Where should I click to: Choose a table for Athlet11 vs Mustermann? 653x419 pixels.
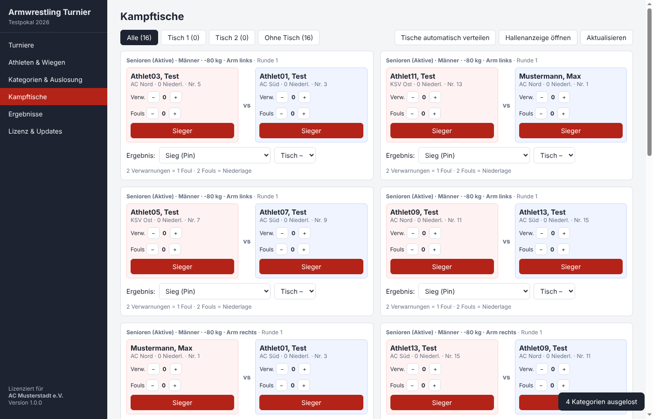click(x=554, y=155)
